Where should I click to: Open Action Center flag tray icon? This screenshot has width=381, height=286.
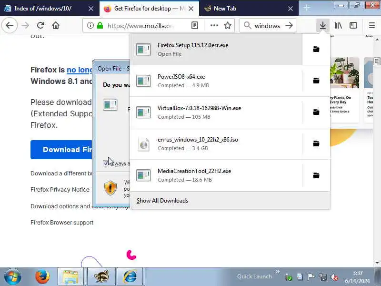point(311,277)
